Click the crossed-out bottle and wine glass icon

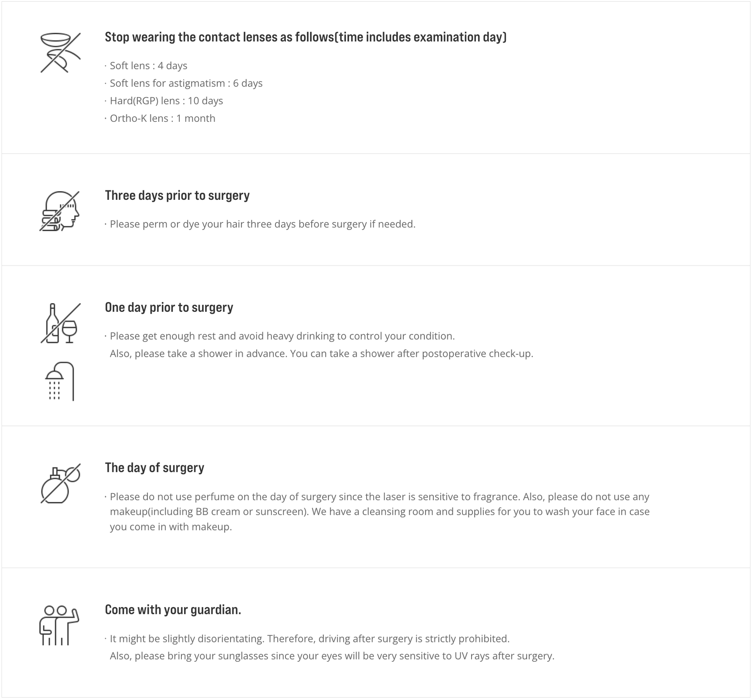61,323
